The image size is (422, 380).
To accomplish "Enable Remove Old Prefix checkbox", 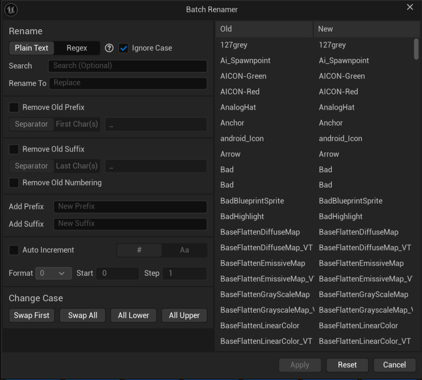I will 14,108.
